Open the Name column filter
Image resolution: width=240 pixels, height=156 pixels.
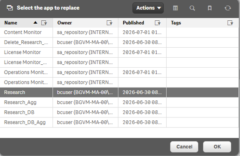pyautogui.click(x=44, y=23)
